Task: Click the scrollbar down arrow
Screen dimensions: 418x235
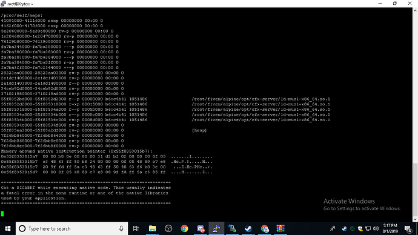Action: pos(415,219)
